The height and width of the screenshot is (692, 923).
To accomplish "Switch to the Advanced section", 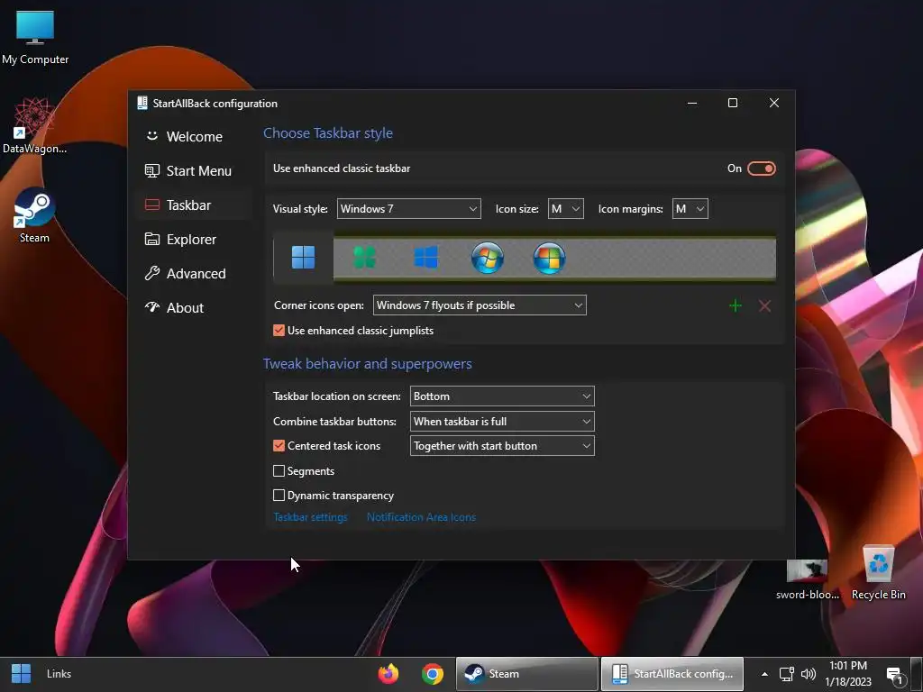I will point(194,274).
